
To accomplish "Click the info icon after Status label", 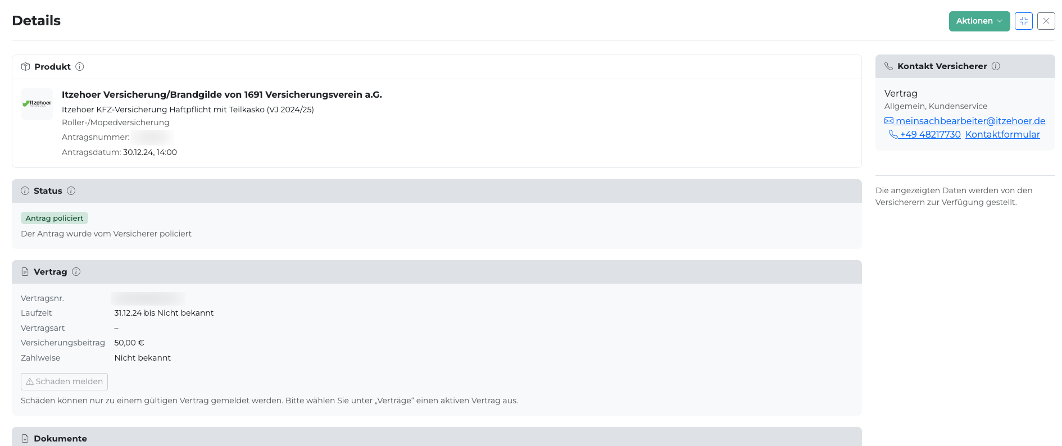I will 71,191.
